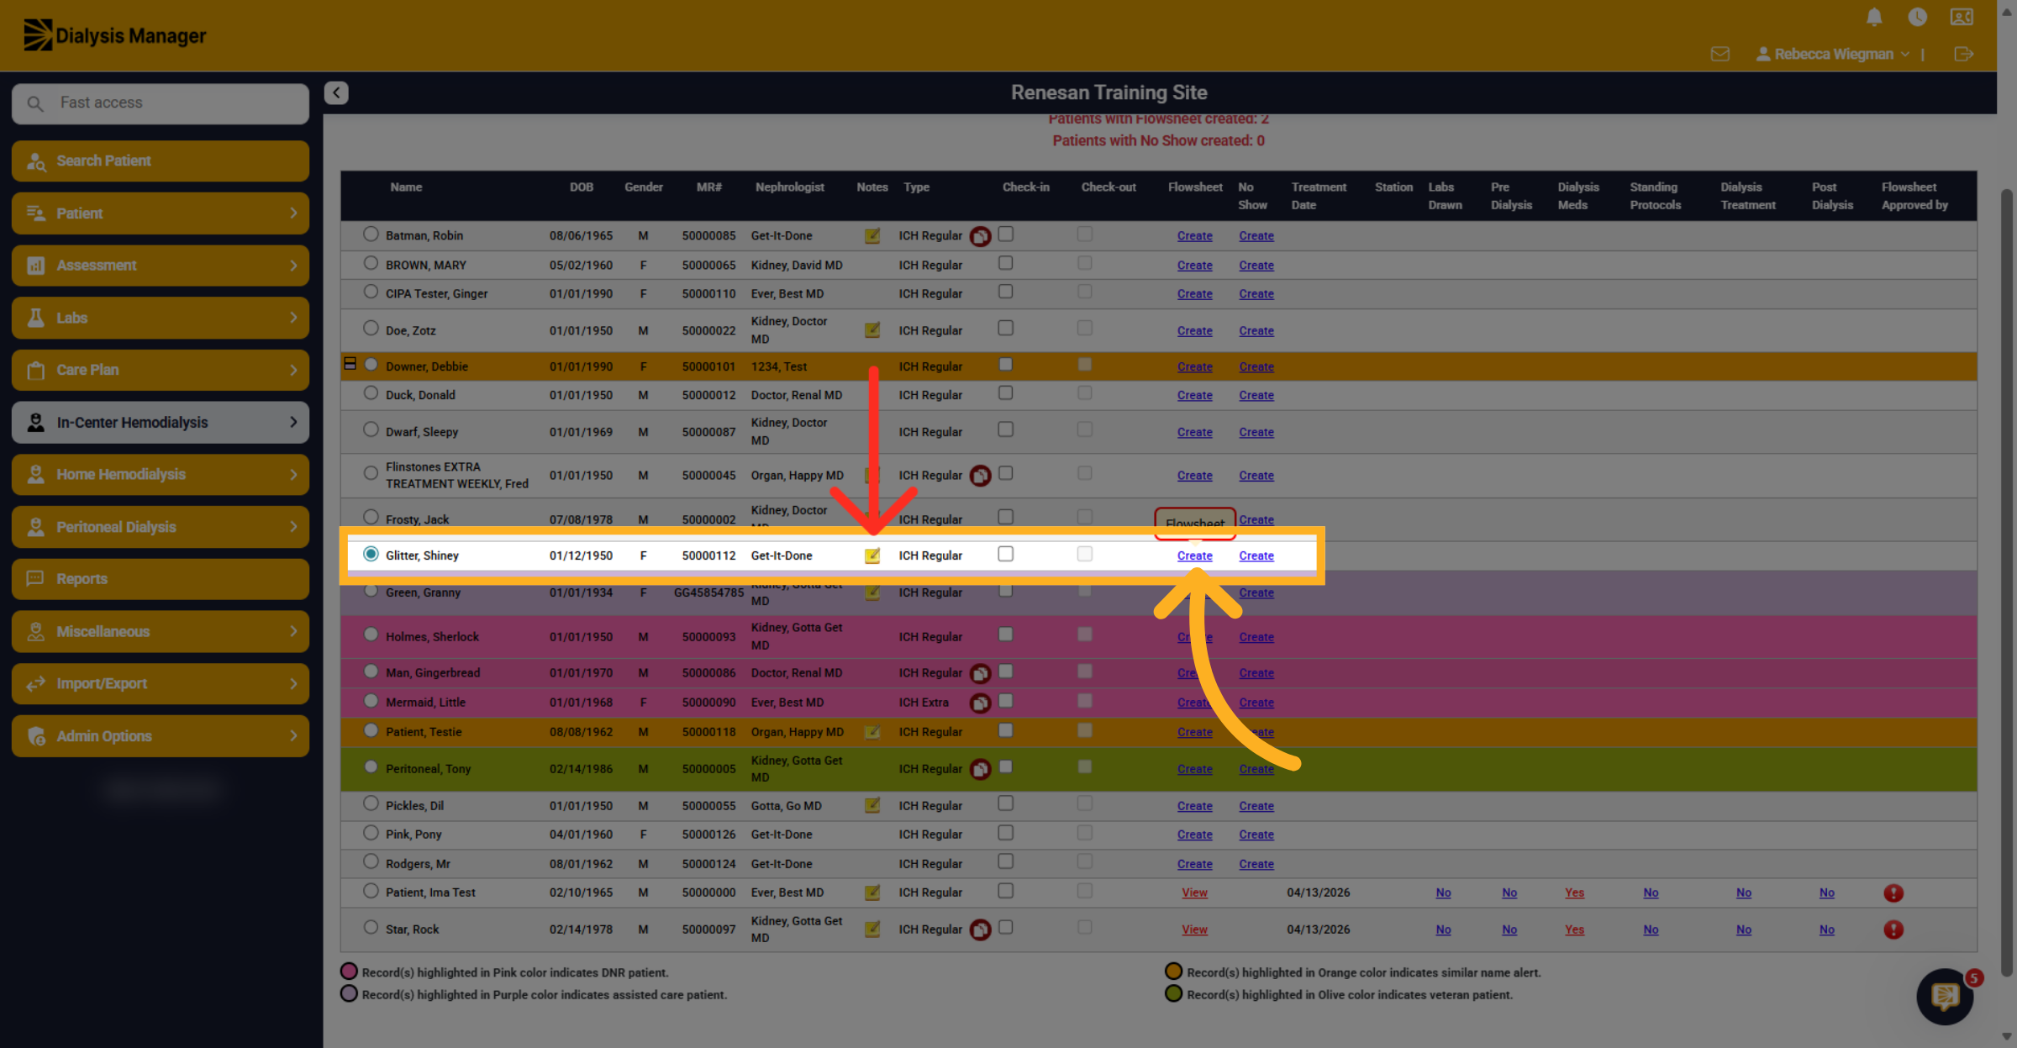Collapse the sidebar with the back arrow

point(336,92)
